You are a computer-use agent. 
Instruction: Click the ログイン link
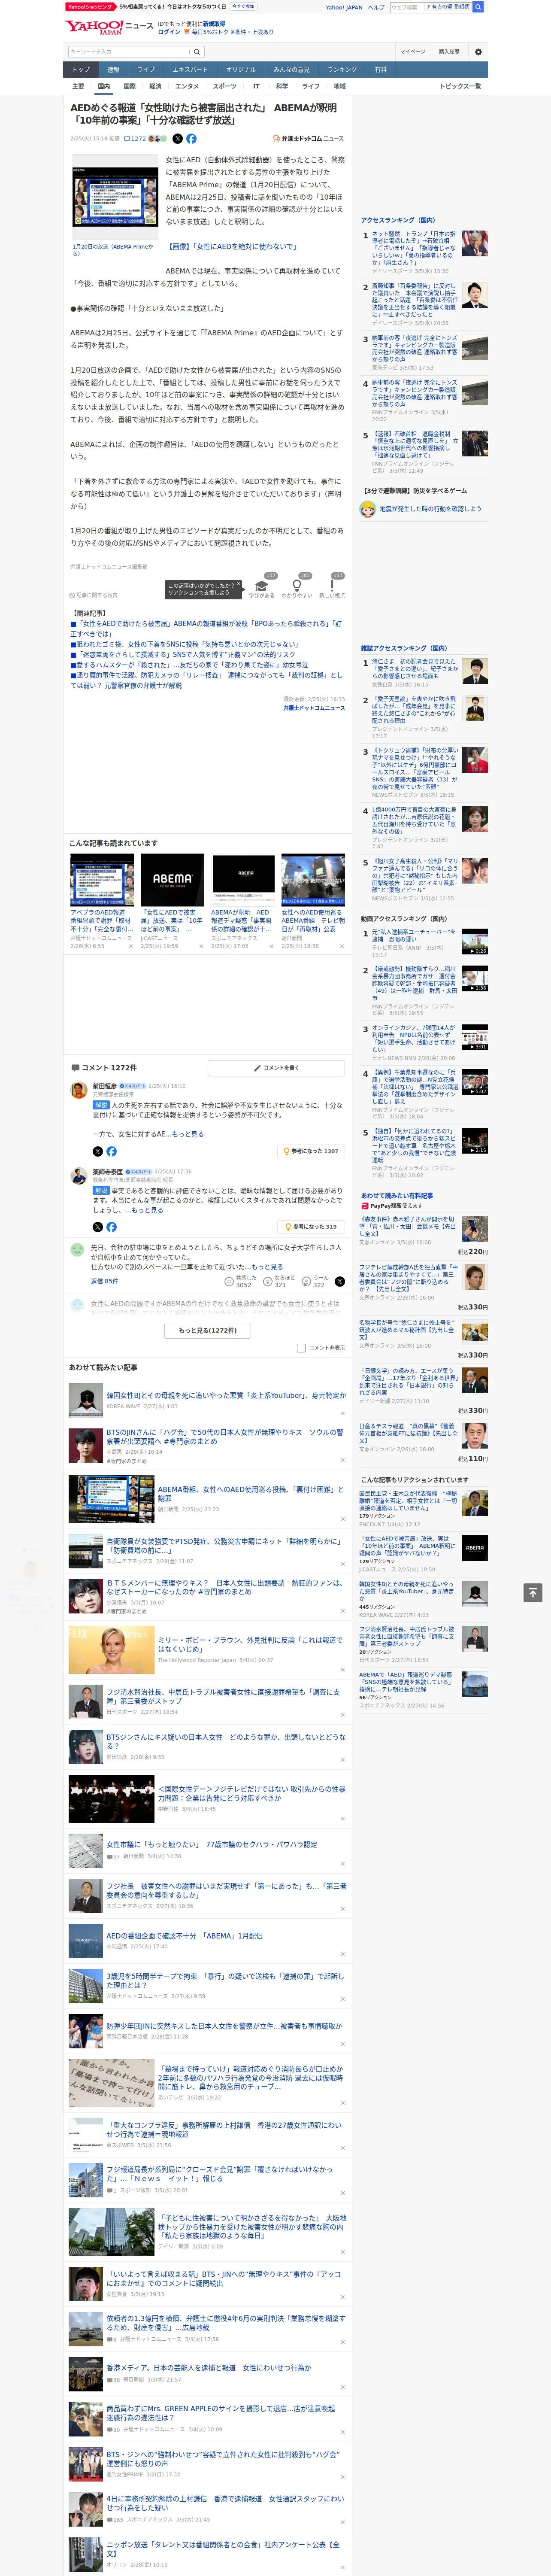[169, 32]
